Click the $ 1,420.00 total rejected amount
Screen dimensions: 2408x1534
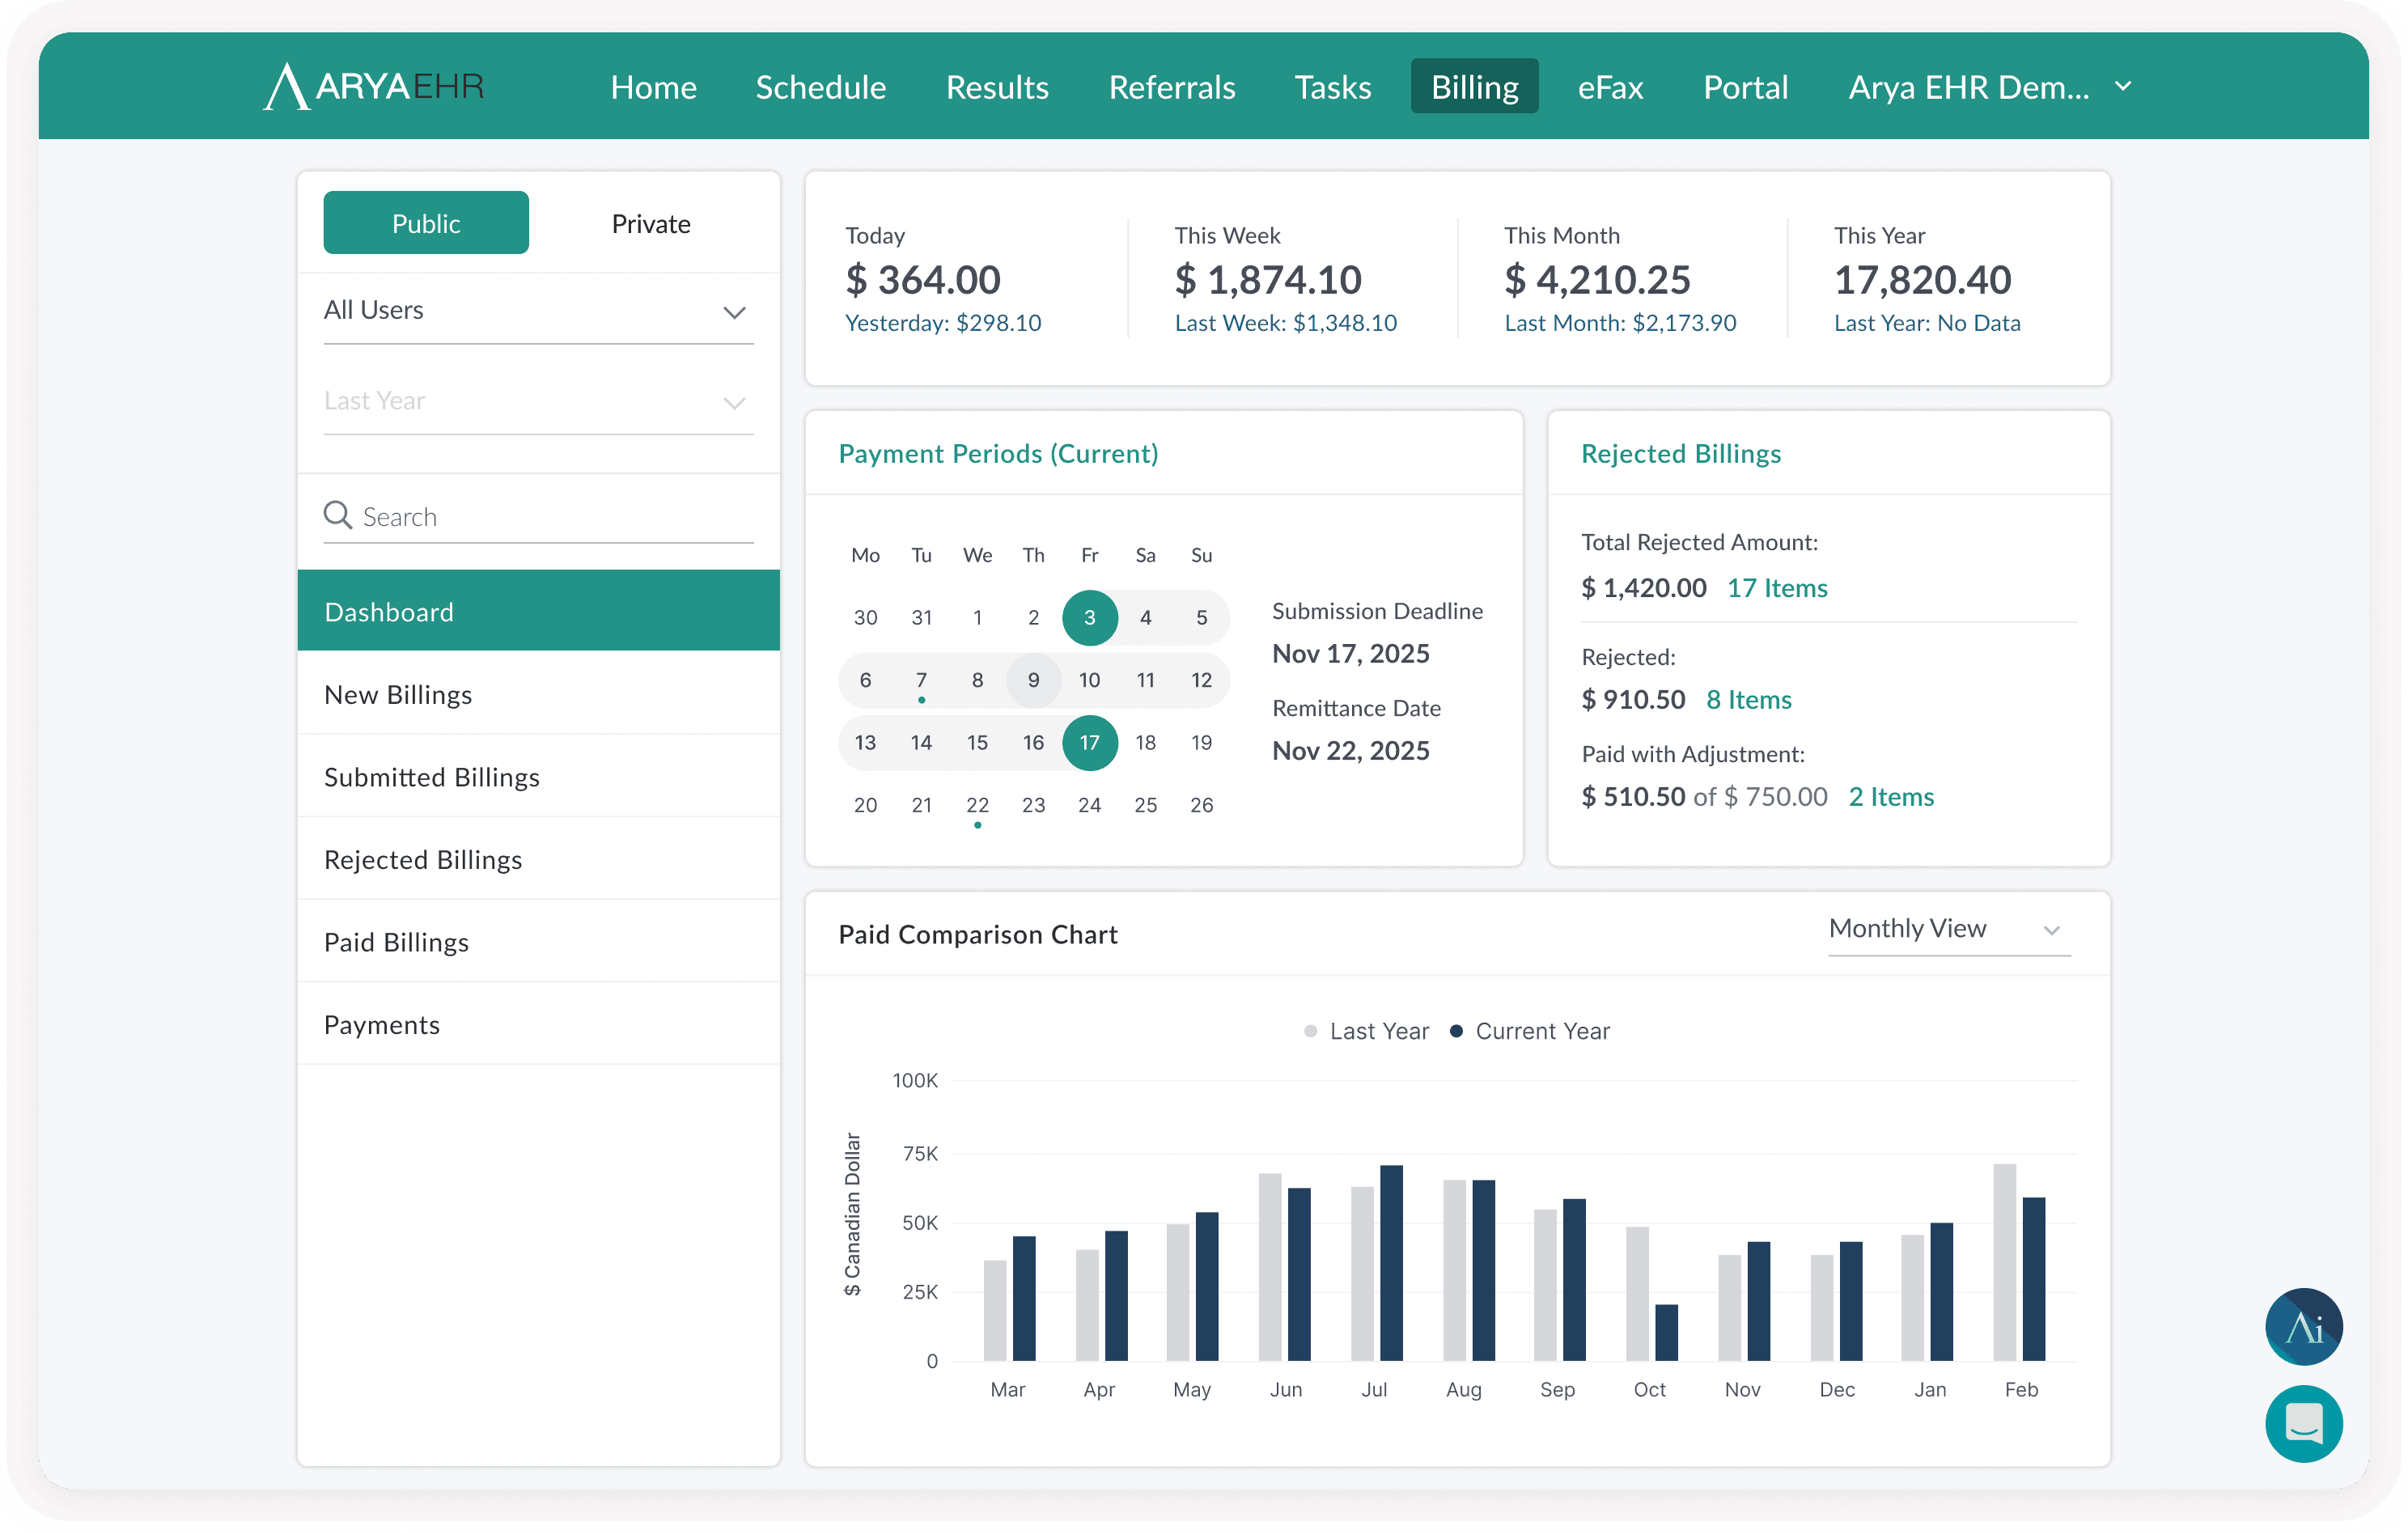[x=1643, y=588]
